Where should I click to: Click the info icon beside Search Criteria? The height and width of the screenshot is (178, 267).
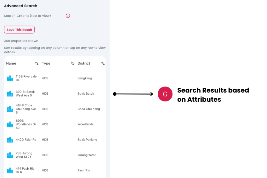coord(68,16)
